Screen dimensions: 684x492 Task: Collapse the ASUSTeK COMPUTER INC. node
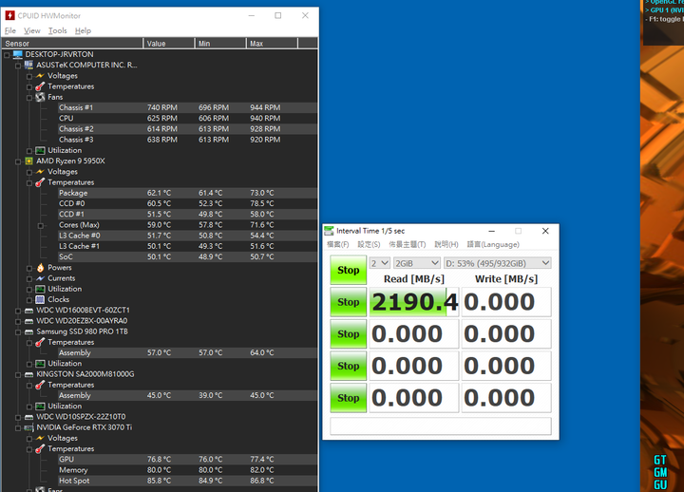pyautogui.click(x=18, y=66)
